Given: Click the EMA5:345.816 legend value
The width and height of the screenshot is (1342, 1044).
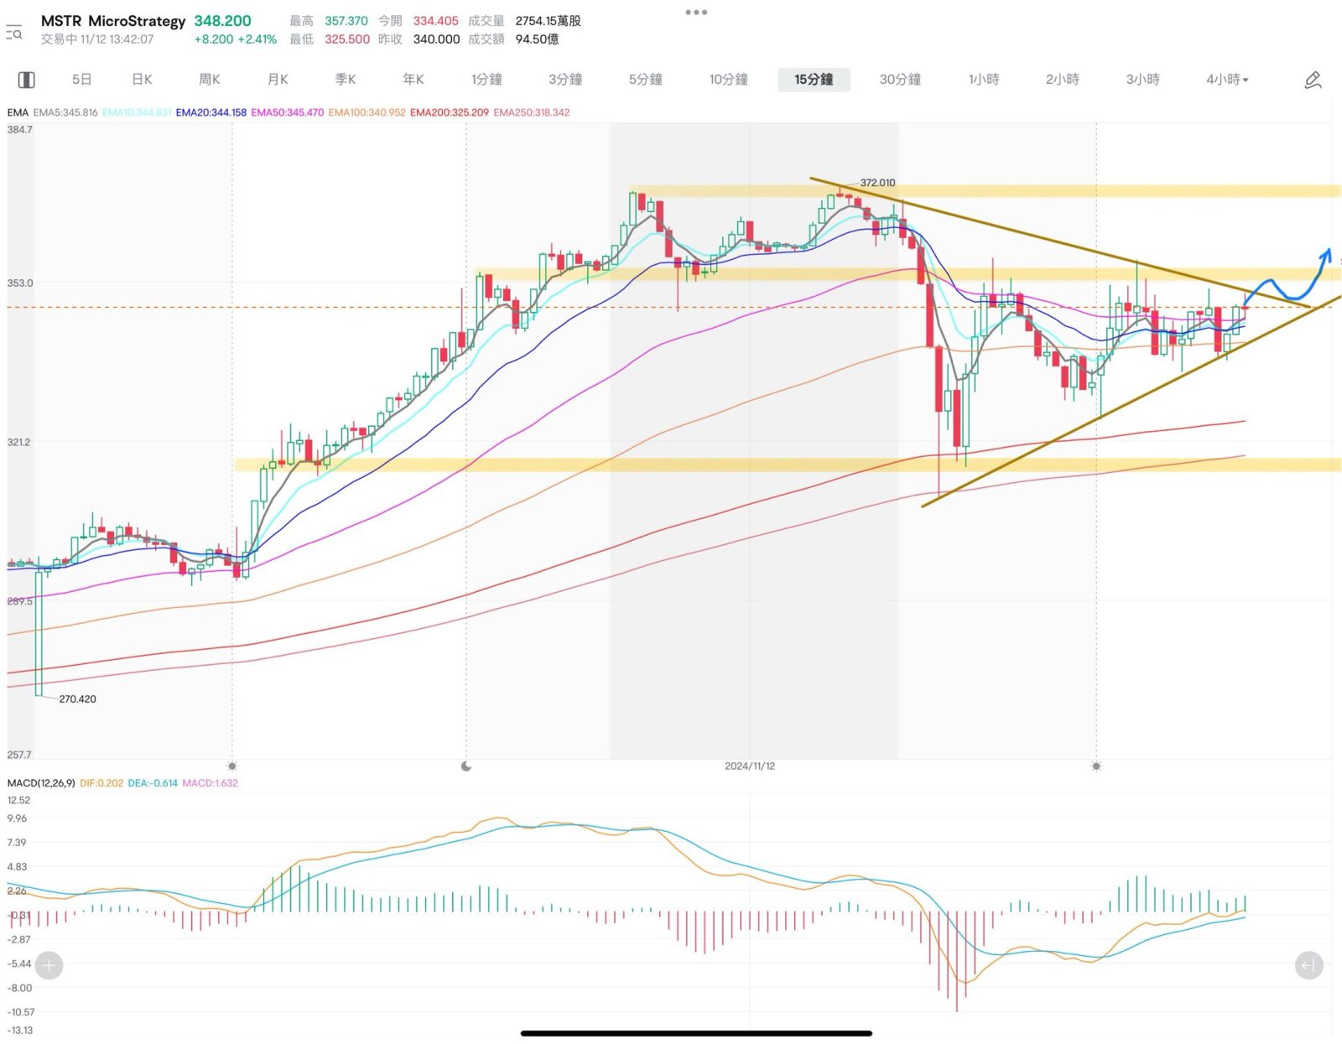Looking at the screenshot, I should click(65, 112).
